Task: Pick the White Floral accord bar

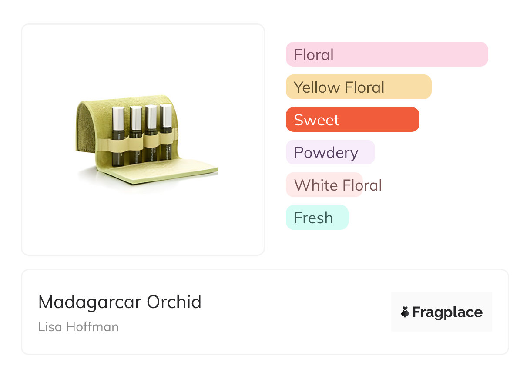Action: 324,185
